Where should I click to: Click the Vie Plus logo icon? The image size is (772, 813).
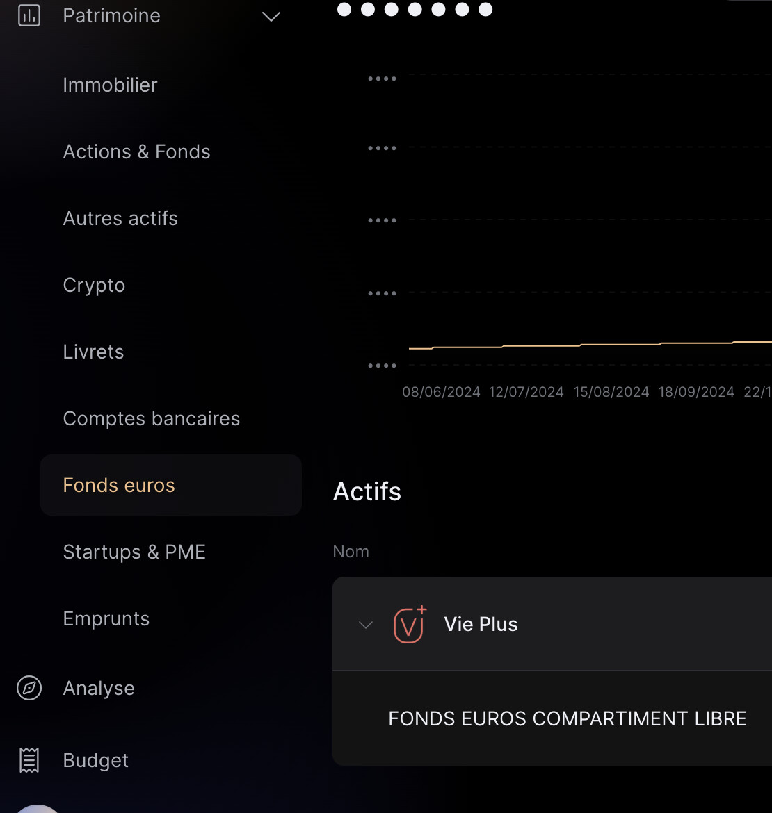pyautogui.click(x=409, y=624)
